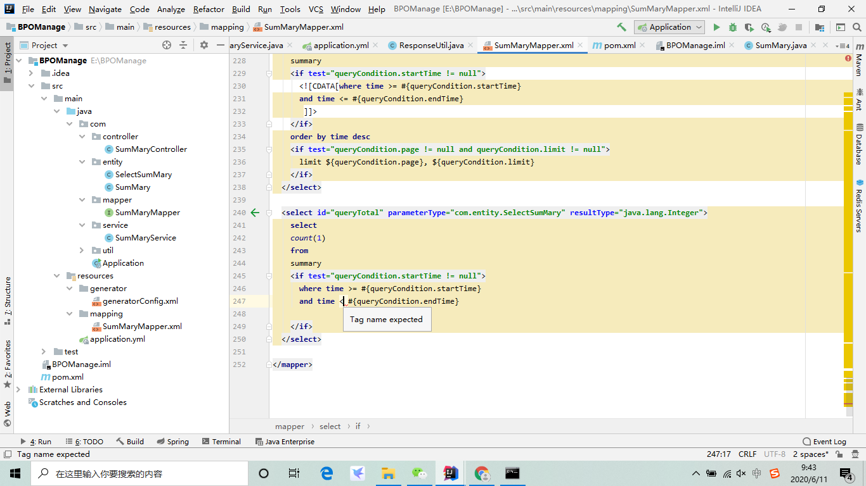The width and height of the screenshot is (866, 486).
Task: Start debugging with the bug icon
Action: (733, 27)
